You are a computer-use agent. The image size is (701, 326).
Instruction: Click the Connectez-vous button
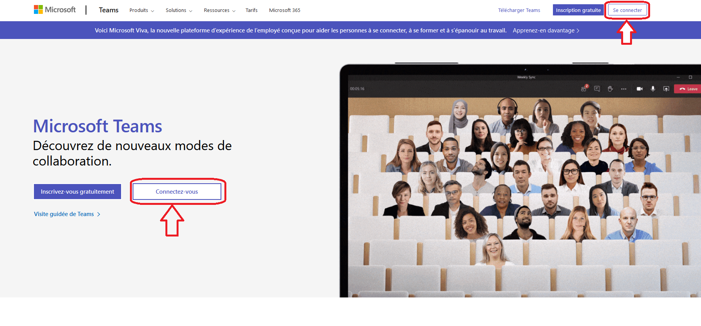(177, 191)
